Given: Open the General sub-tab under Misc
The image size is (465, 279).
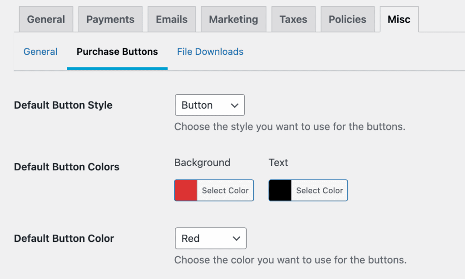Looking at the screenshot, I should (40, 52).
